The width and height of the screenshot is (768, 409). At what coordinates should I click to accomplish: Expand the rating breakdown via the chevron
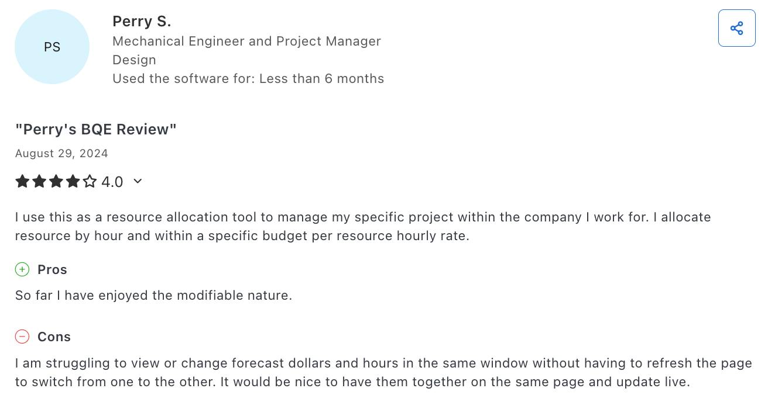tap(138, 182)
